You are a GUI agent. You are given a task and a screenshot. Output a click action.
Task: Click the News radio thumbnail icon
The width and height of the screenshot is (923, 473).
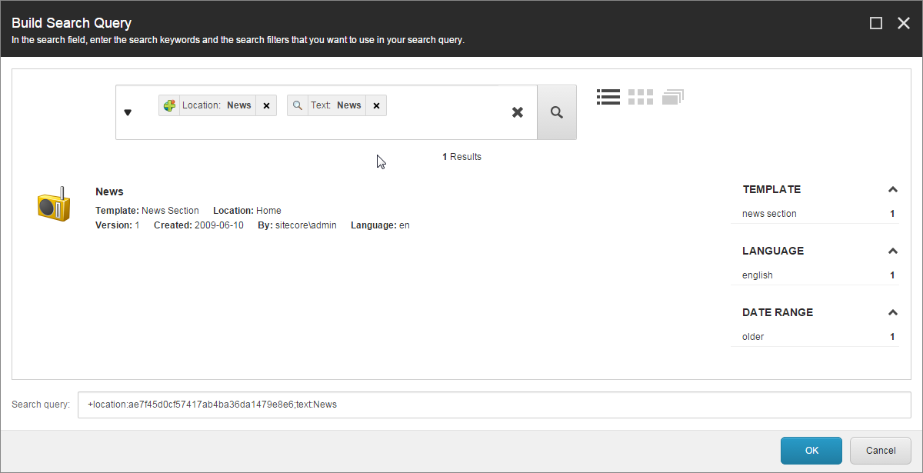click(54, 205)
